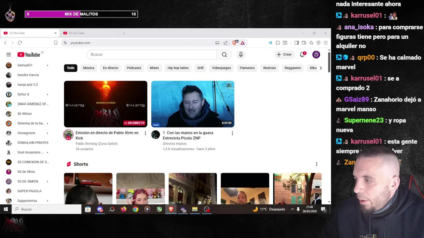Go to the YouTube home logo
Screen dimensions: 424x238
point(29,55)
